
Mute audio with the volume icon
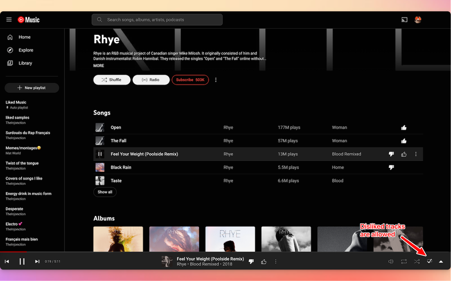390,261
